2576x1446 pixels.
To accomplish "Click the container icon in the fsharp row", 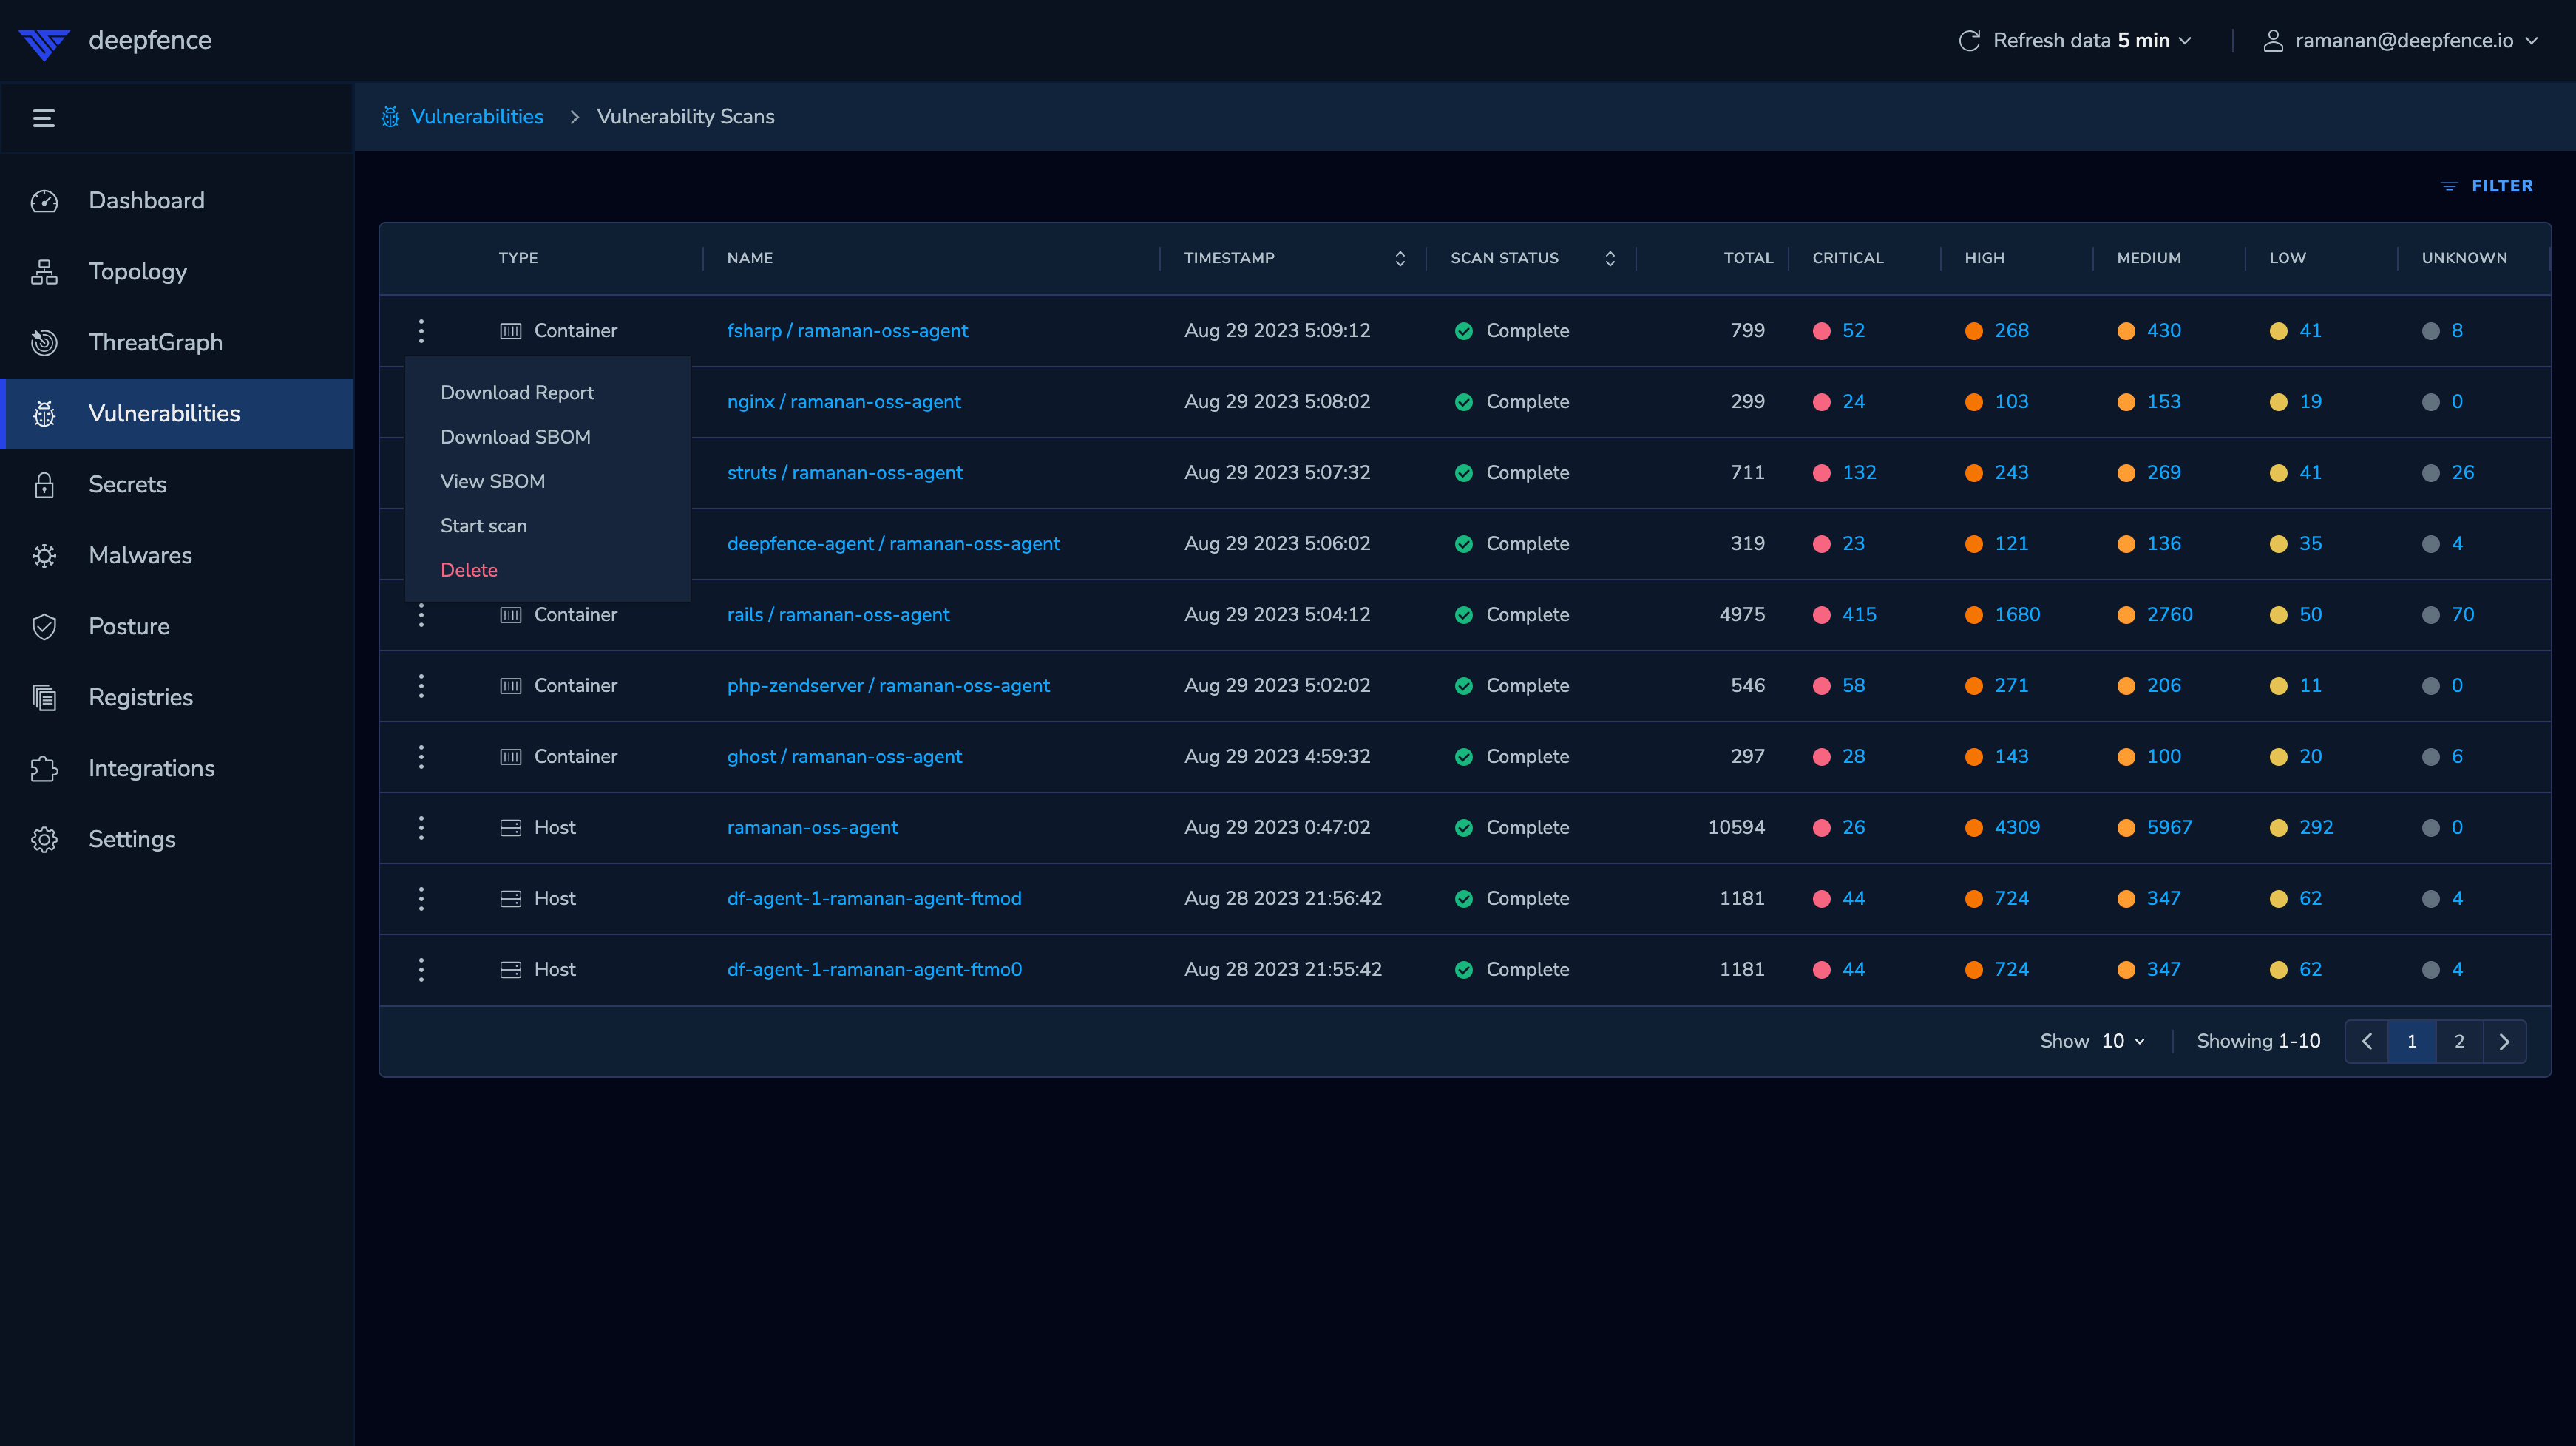I will [510, 331].
